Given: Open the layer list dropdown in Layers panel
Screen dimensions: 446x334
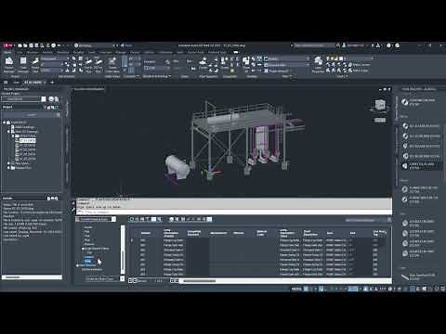Looking at the screenshot, I should tap(350, 58).
